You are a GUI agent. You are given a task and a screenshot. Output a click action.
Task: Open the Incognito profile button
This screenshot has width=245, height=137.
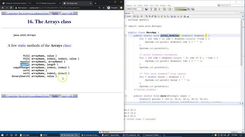tap(113, 8)
